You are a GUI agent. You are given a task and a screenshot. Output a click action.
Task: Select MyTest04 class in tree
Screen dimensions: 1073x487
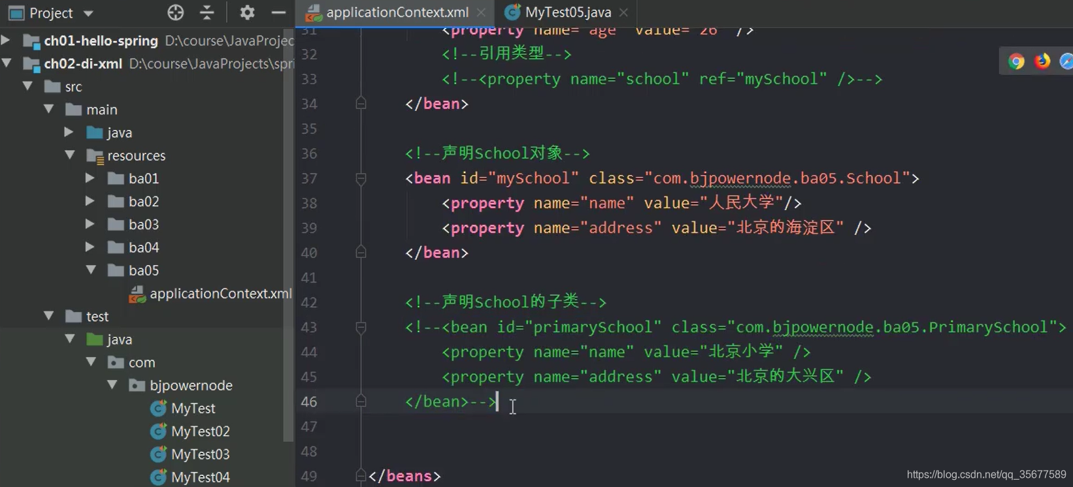tap(201, 477)
